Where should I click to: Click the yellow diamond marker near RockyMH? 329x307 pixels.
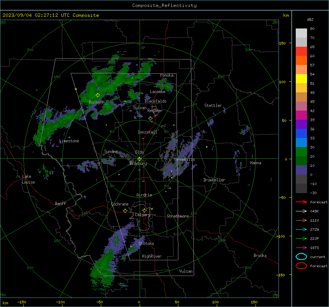coord(98,95)
